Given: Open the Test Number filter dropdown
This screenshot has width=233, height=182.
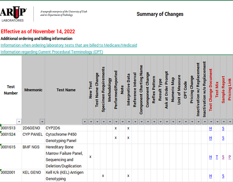Looking at the screenshot, I should point(19,122).
